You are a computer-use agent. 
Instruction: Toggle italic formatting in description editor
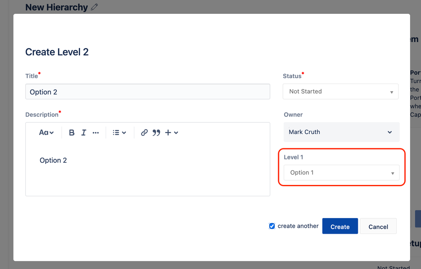pos(83,132)
